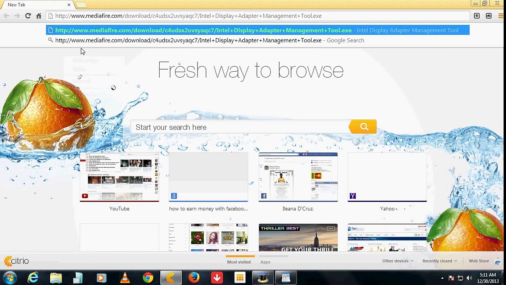Viewport: 506px width, 285px height.
Task: Open the red download arrow taskbar app
Action: pyautogui.click(x=217, y=278)
